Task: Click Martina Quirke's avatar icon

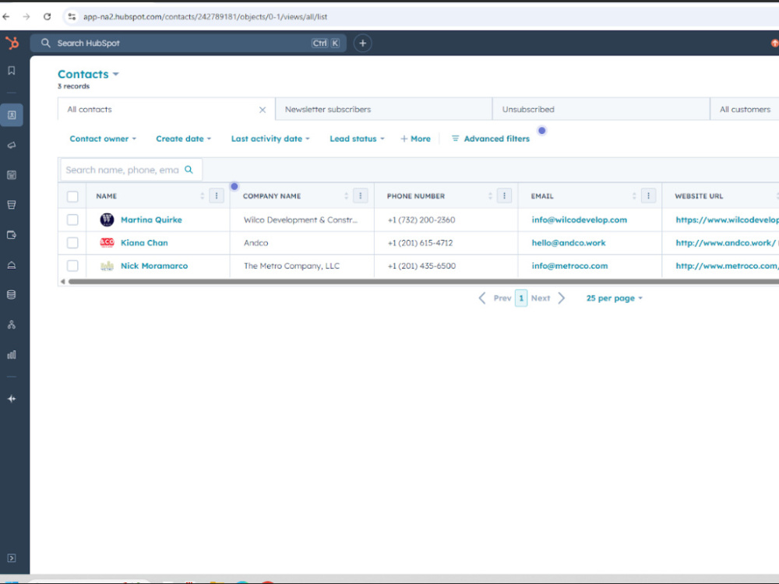Action: 107,220
